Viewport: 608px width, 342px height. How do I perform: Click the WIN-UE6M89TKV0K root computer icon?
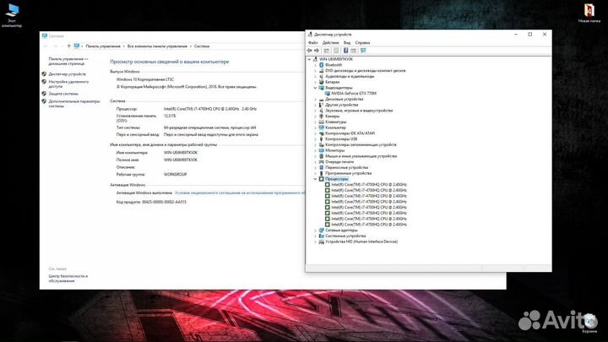click(x=315, y=59)
